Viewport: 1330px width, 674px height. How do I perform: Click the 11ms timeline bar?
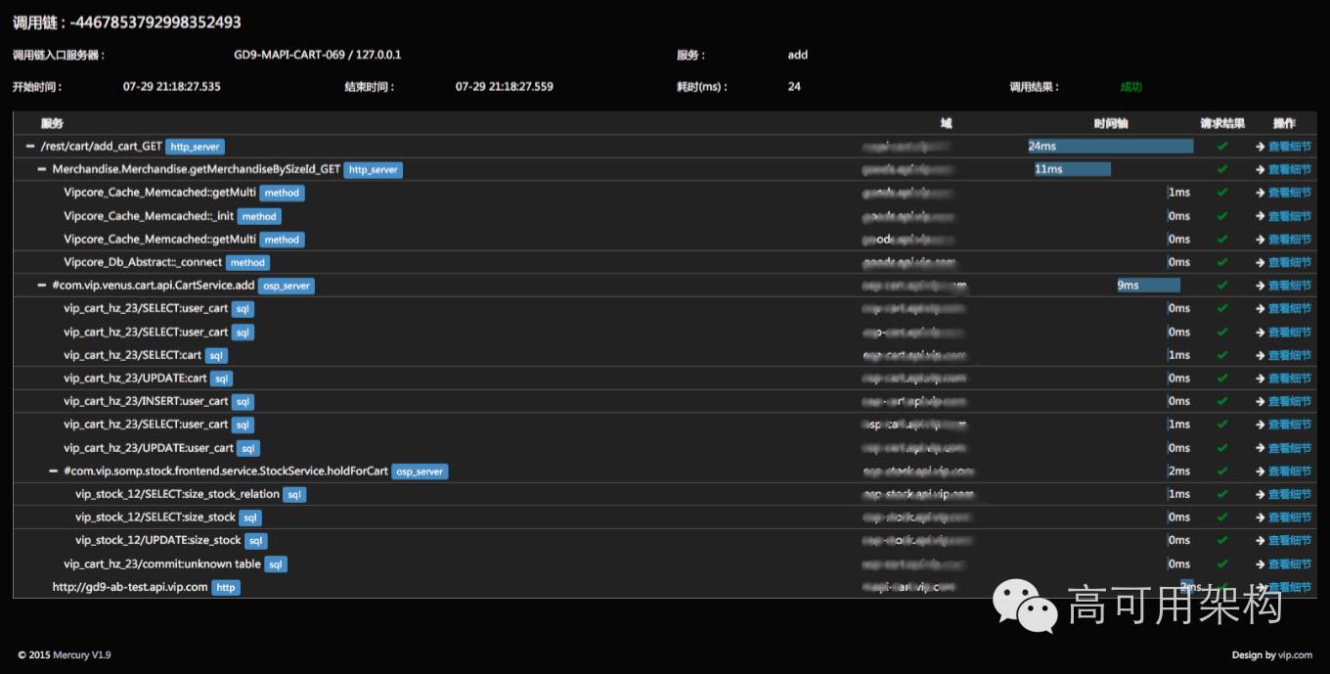pyautogui.click(x=1073, y=169)
